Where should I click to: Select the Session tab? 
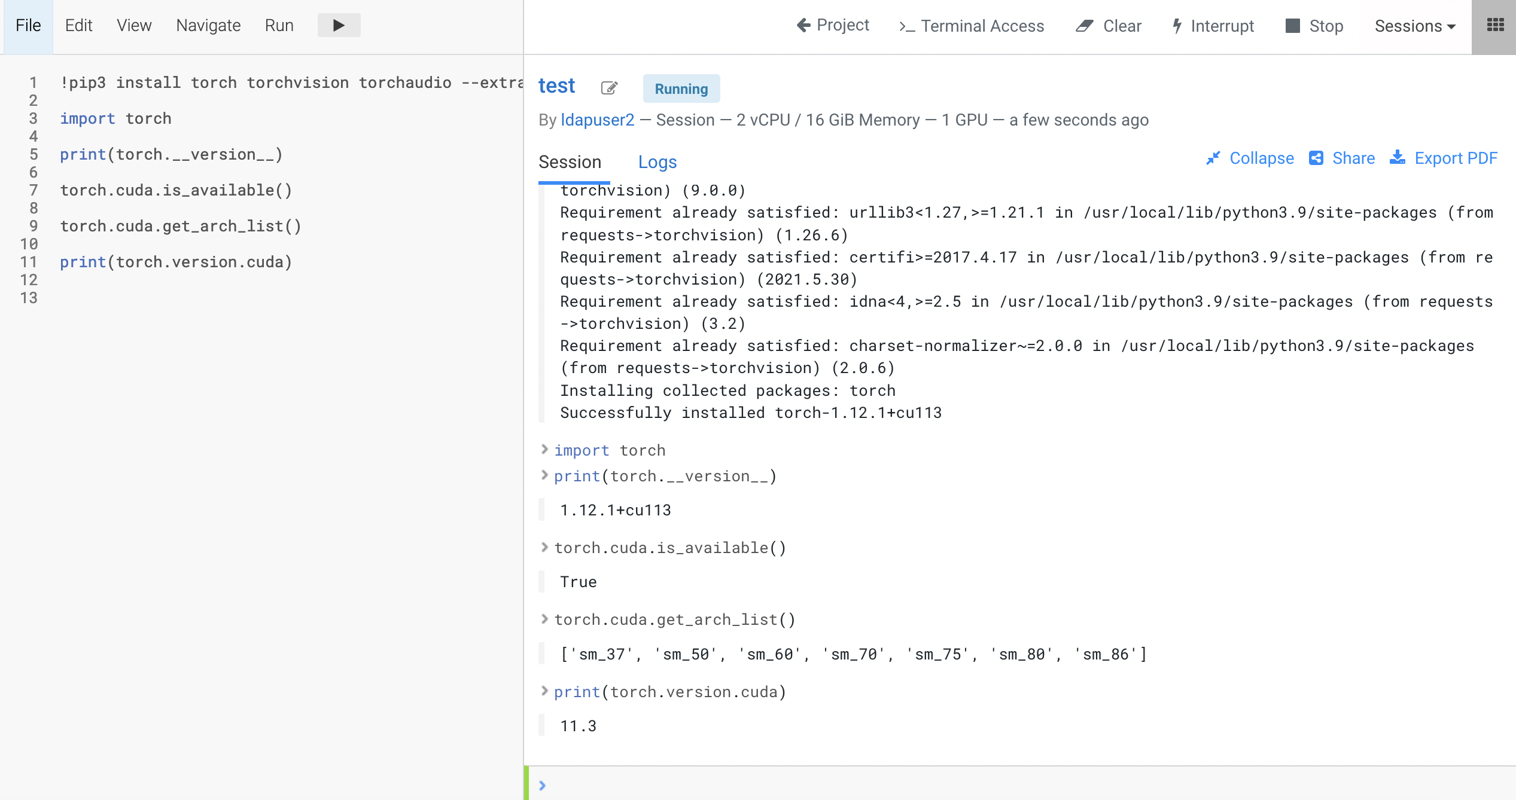tap(570, 161)
